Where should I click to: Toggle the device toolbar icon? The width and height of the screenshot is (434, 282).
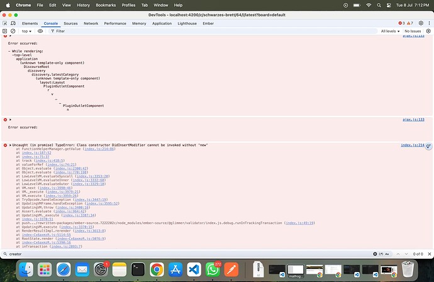pyautogui.click(x=13, y=23)
